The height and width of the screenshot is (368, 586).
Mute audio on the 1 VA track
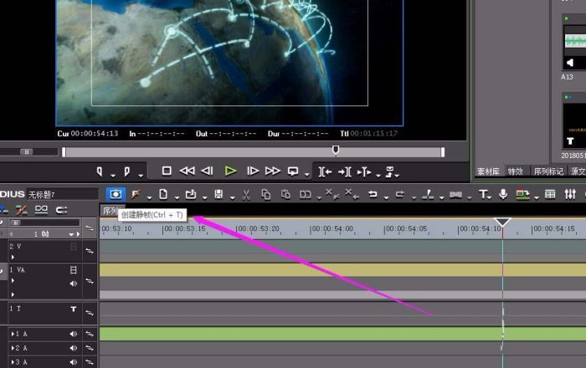coord(74,283)
